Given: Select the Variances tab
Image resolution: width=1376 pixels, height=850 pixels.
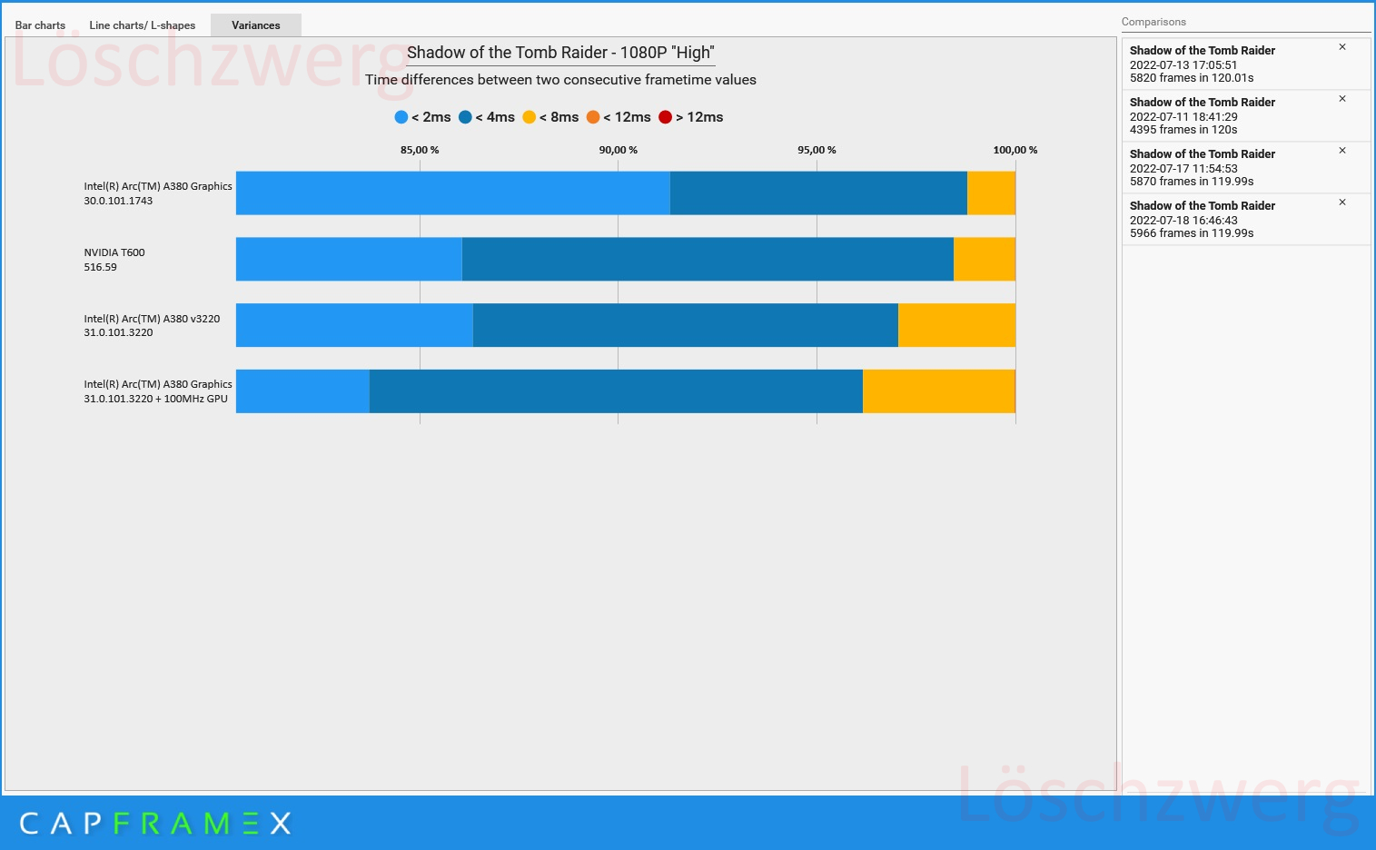Looking at the screenshot, I should click(256, 25).
